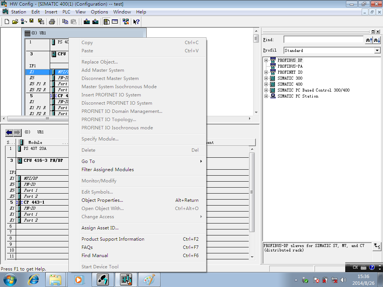This screenshot has height=287, width=383.
Task: Click the Download to Module toolbar icon
Action: coord(87,22)
